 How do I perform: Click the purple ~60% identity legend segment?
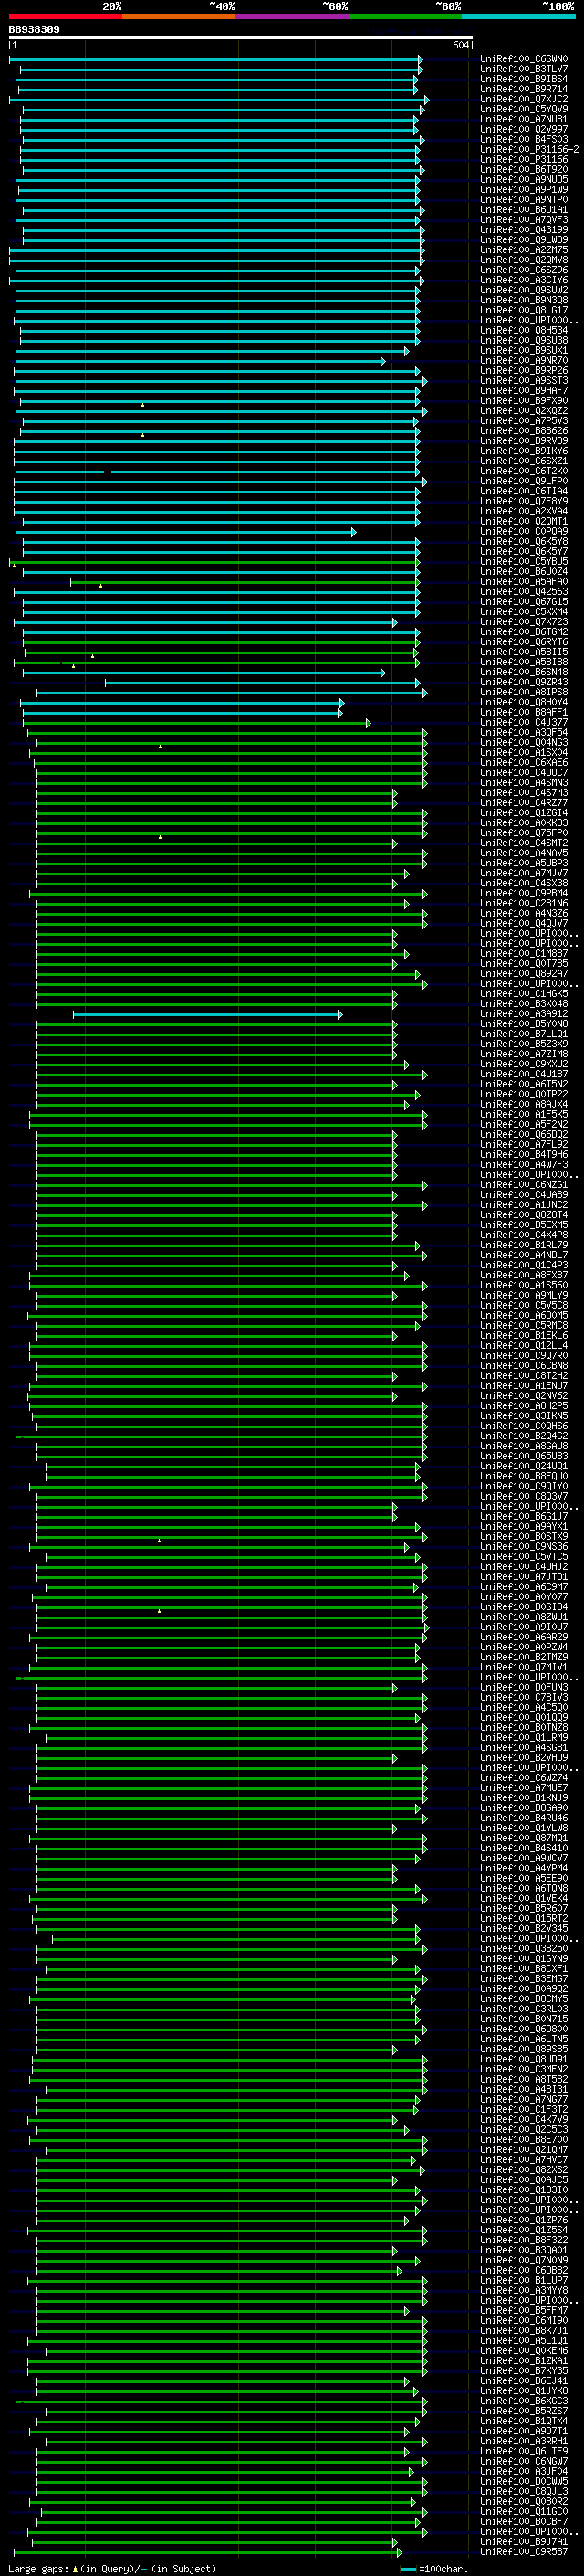click(x=293, y=16)
